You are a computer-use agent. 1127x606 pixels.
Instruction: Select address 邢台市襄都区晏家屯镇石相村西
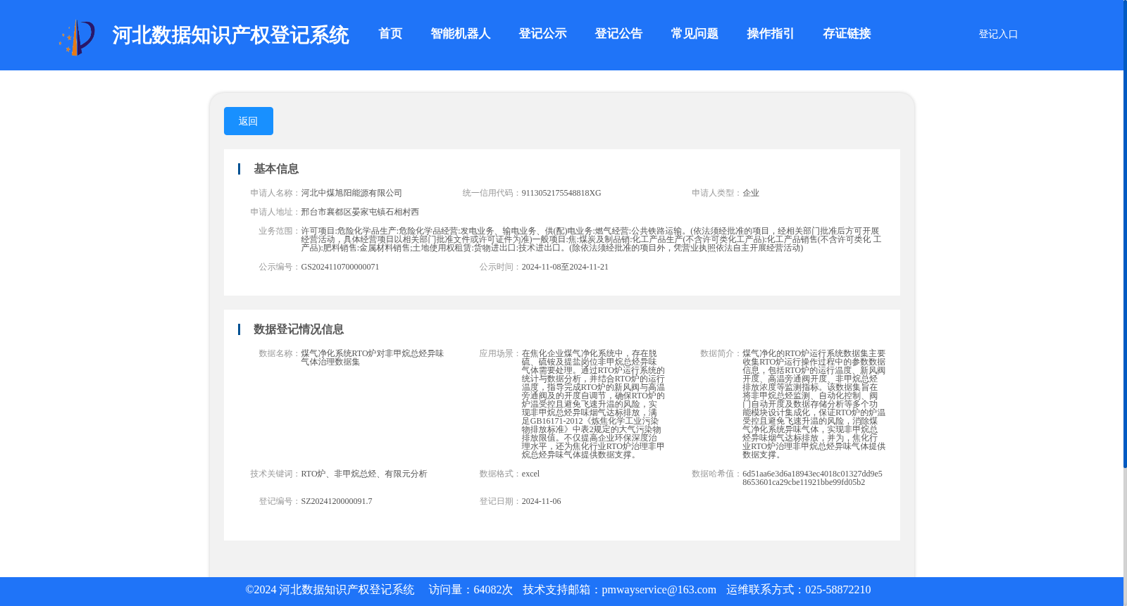[360, 212]
